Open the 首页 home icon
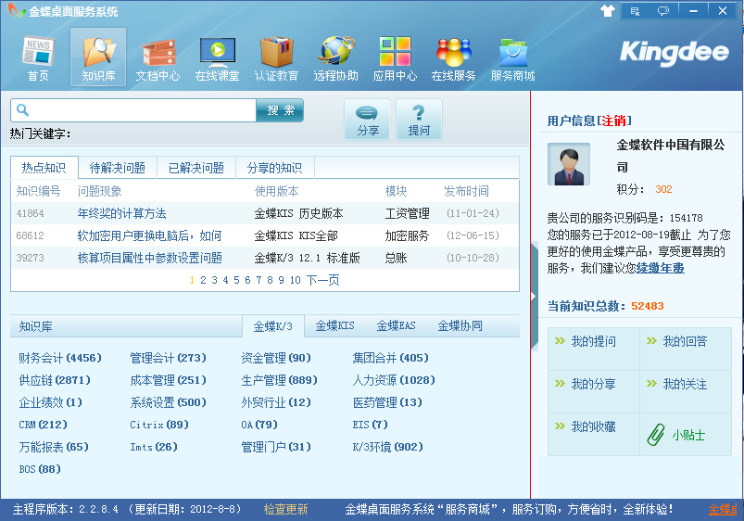The height and width of the screenshot is (521, 744). (38, 57)
